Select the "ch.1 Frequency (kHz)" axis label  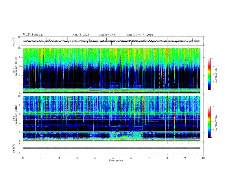[15, 67]
